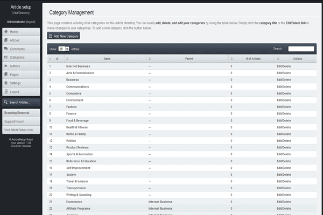
Task: Click the Pages document icon
Action: coord(6,75)
